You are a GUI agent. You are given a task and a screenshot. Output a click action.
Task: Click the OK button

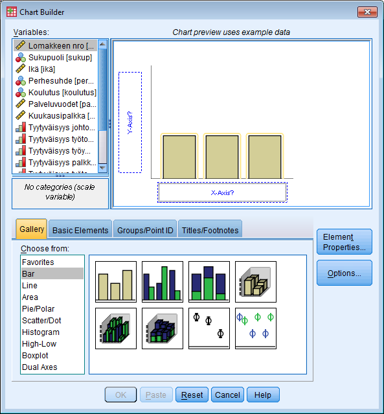pyautogui.click(x=120, y=395)
